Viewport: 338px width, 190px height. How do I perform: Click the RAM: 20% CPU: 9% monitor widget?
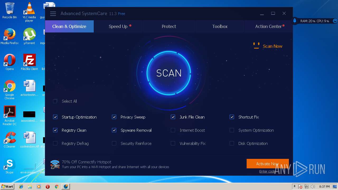pyautogui.click(x=315, y=21)
